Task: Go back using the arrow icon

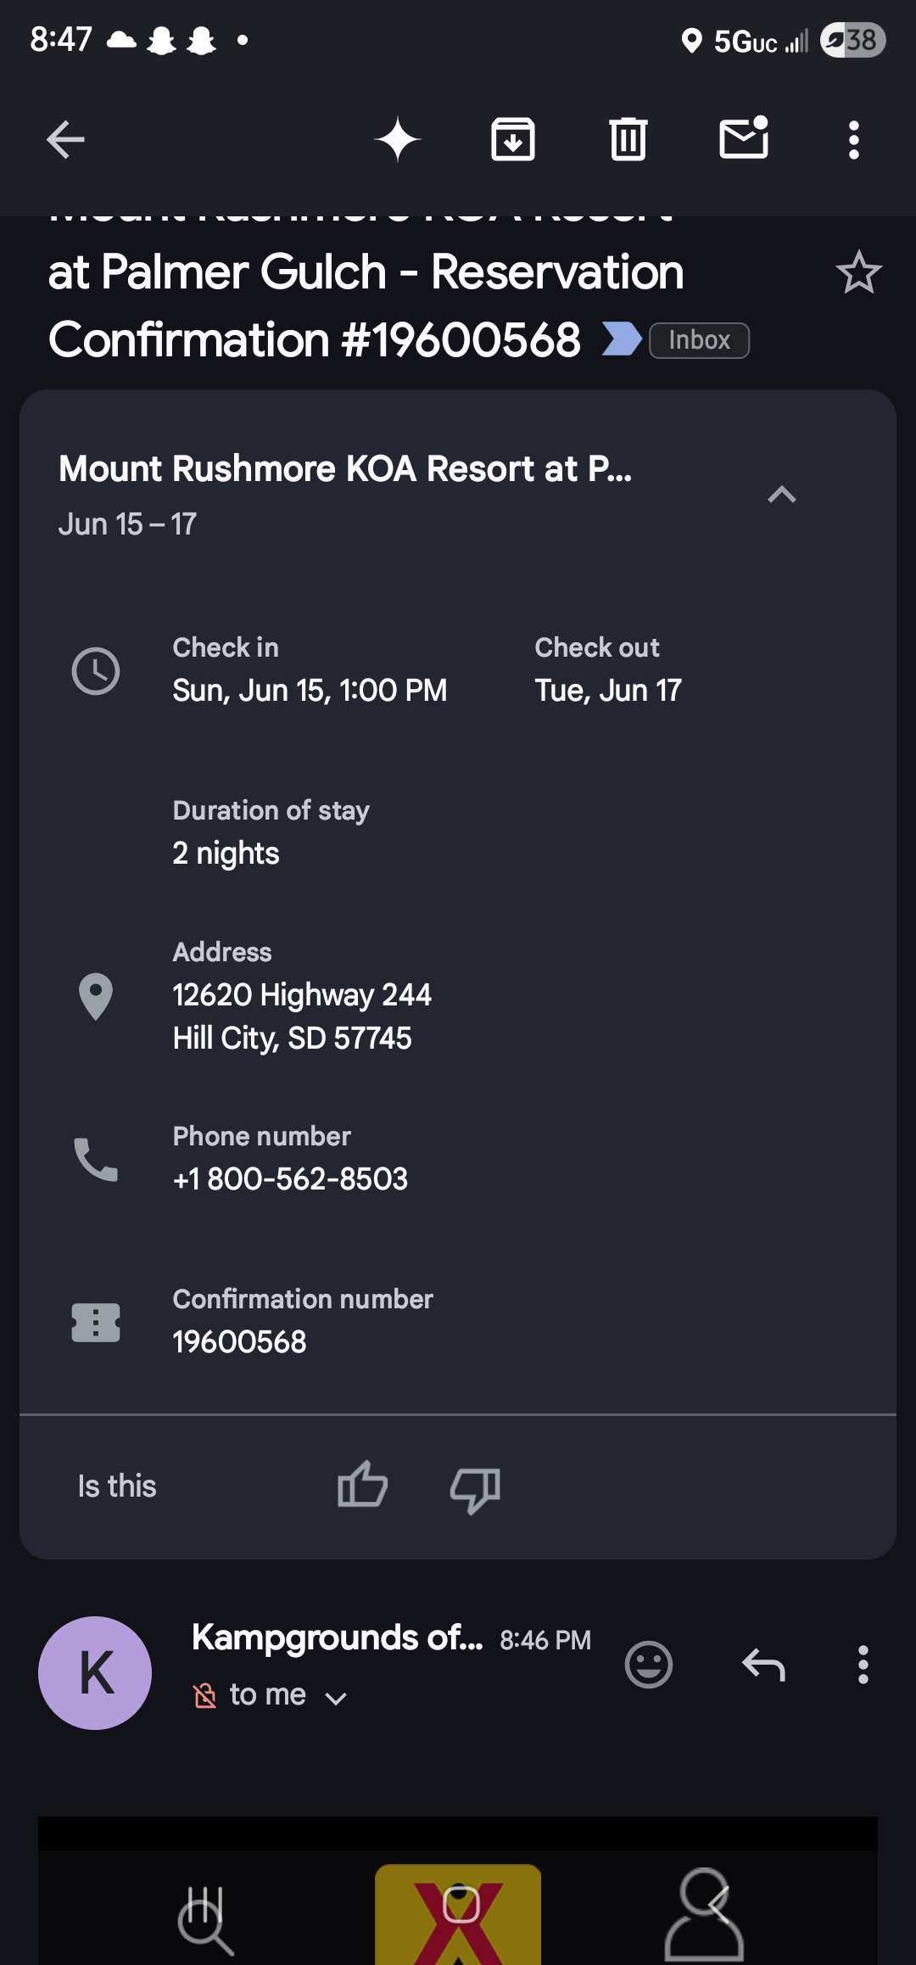Action: click(x=65, y=140)
